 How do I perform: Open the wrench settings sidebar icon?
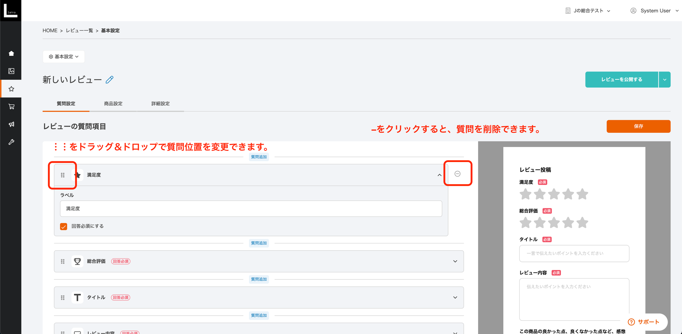click(11, 142)
